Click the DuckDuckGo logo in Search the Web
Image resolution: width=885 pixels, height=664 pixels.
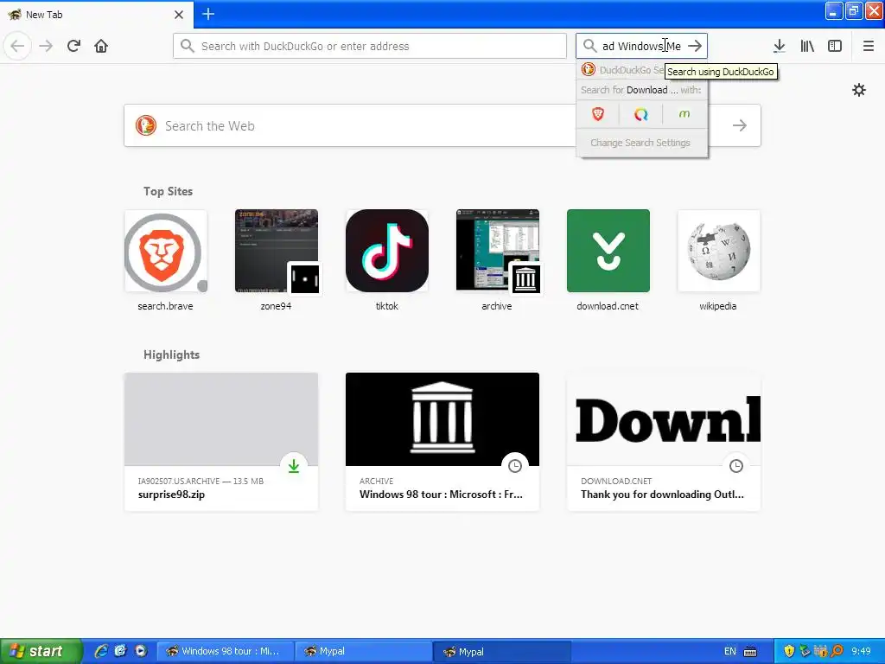[x=145, y=125]
